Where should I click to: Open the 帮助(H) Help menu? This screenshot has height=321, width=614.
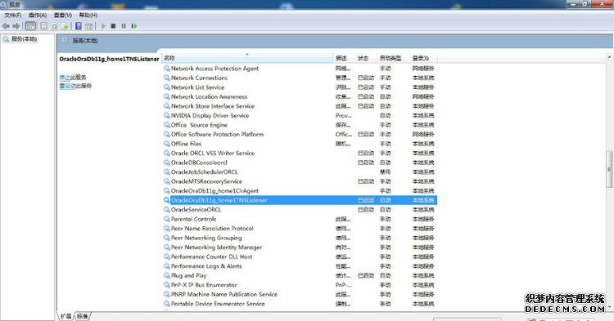click(x=88, y=15)
